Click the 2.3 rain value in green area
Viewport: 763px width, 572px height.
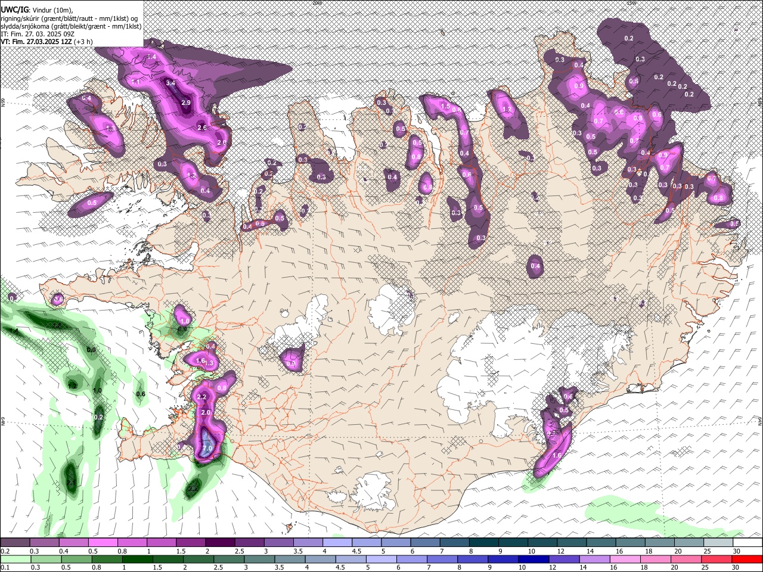tap(192, 489)
